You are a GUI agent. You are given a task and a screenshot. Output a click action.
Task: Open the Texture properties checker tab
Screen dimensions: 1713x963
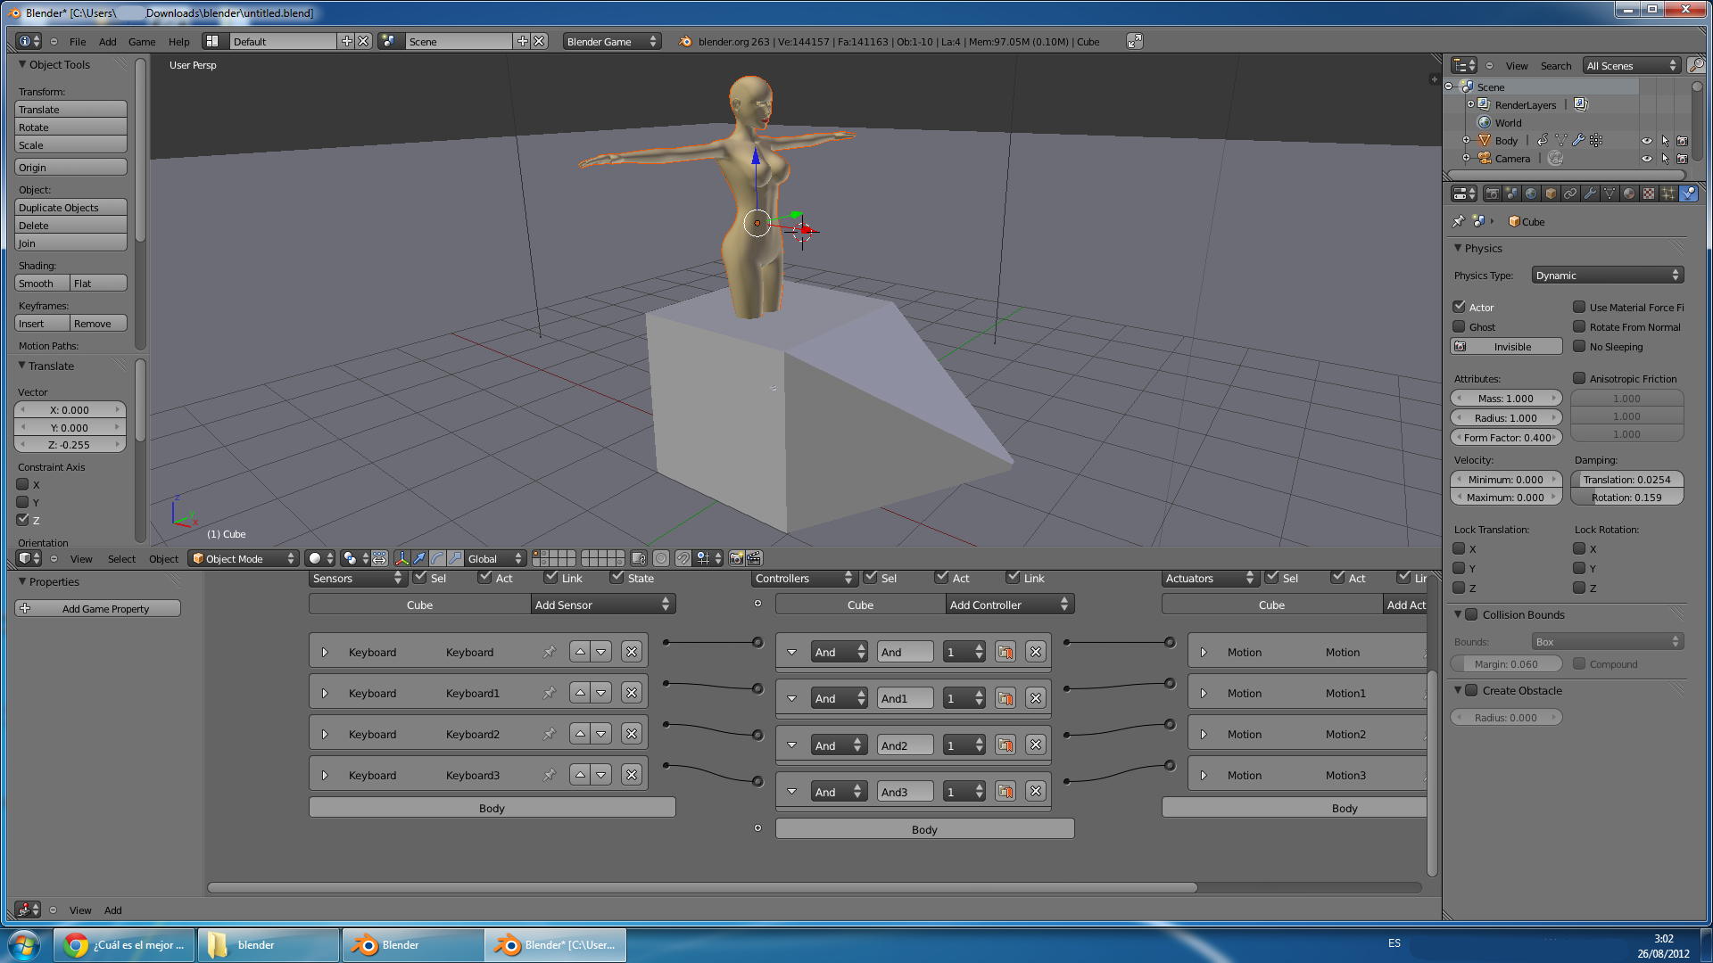[x=1649, y=193]
